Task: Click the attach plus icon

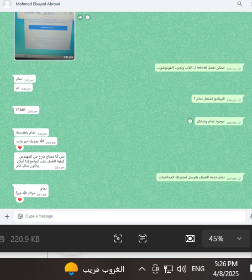Action: [x=7, y=216]
